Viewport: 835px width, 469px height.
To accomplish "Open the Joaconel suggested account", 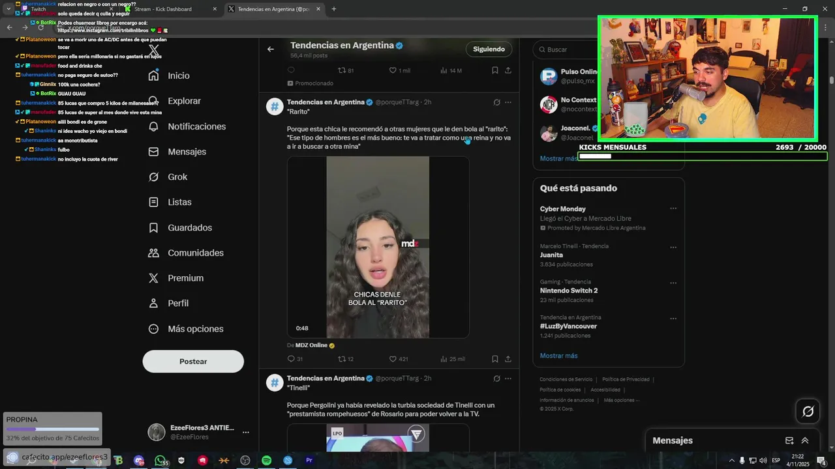I will point(568,133).
